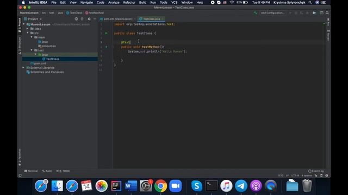348x195 pixels.
Task: Click Expand/Collapse All icon in Project panel
Action: (x=82, y=19)
